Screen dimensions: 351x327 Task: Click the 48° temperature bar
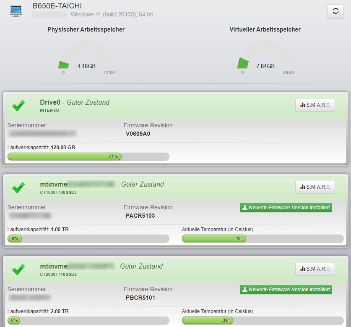(x=263, y=239)
